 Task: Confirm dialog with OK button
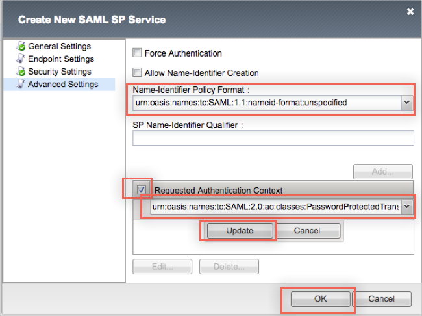point(319,298)
